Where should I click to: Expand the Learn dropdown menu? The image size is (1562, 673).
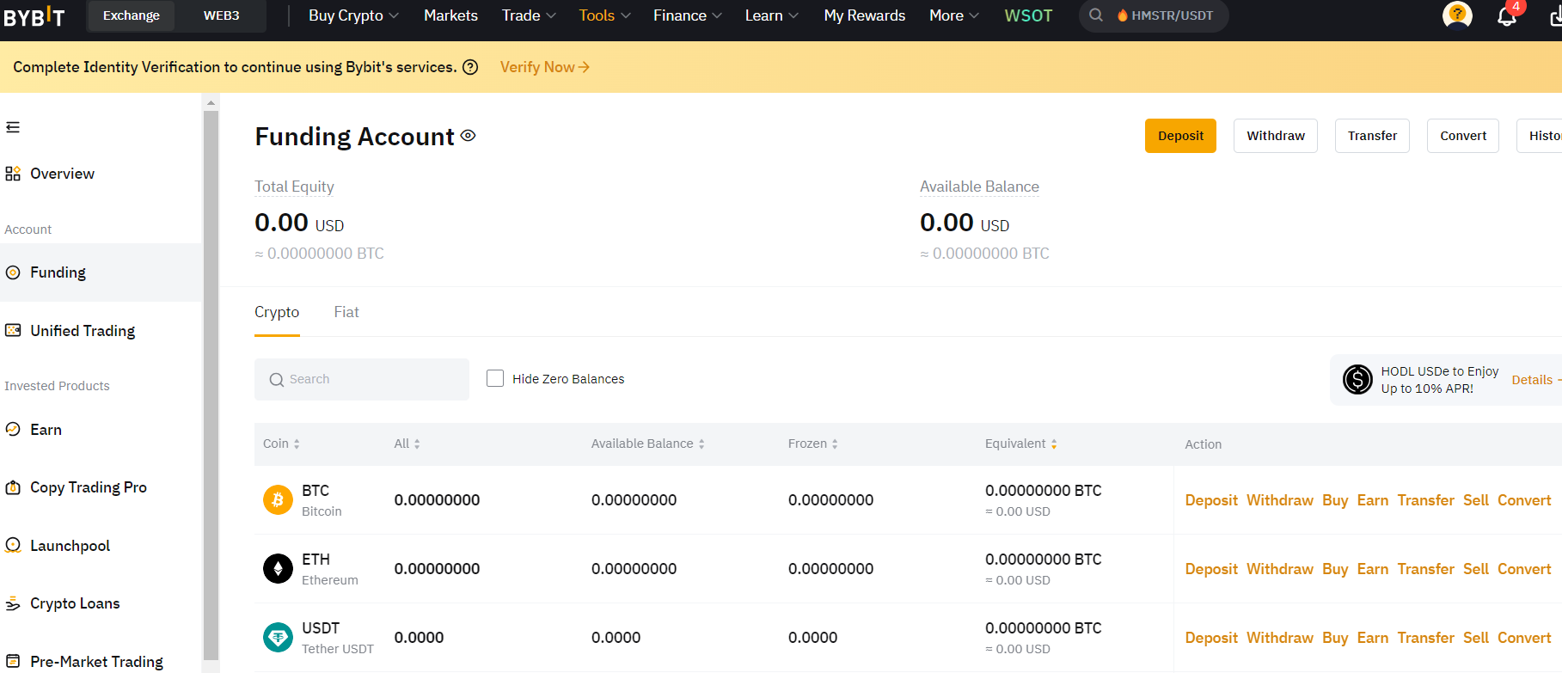tap(772, 15)
